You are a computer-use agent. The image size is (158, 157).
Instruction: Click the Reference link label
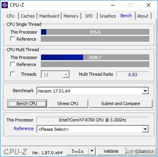24,128
